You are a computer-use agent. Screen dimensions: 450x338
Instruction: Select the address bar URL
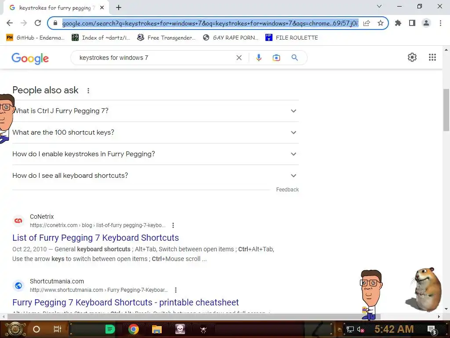(210, 23)
